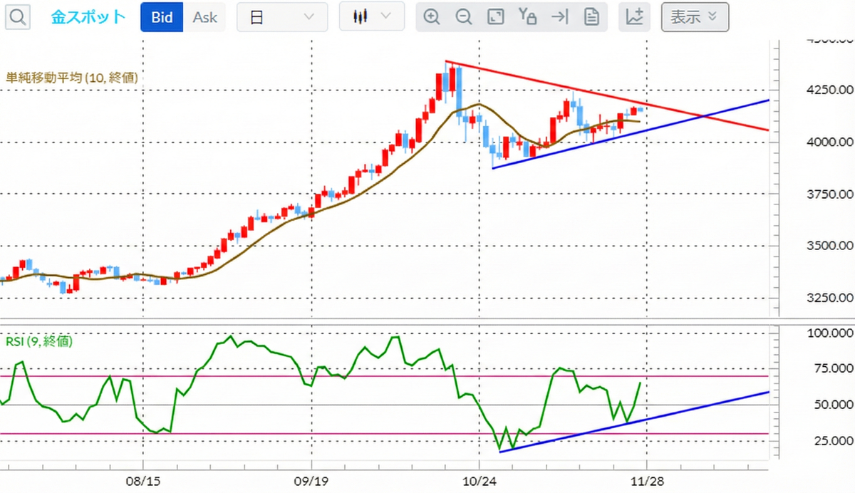Viewport: 855px width, 493px height.
Task: Toggle the Y-axis lock
Action: [527, 17]
